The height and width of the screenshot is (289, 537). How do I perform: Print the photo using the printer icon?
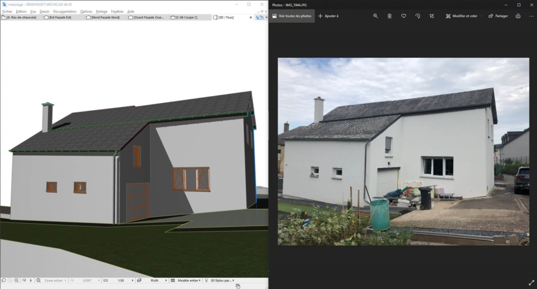(x=518, y=16)
